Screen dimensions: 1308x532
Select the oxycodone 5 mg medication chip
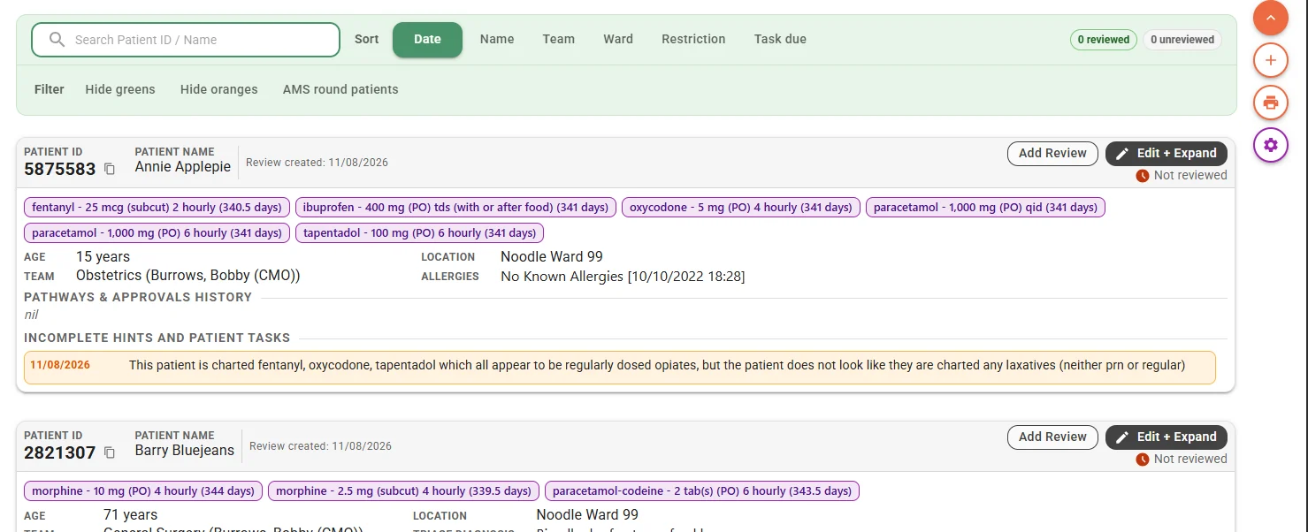coord(741,208)
